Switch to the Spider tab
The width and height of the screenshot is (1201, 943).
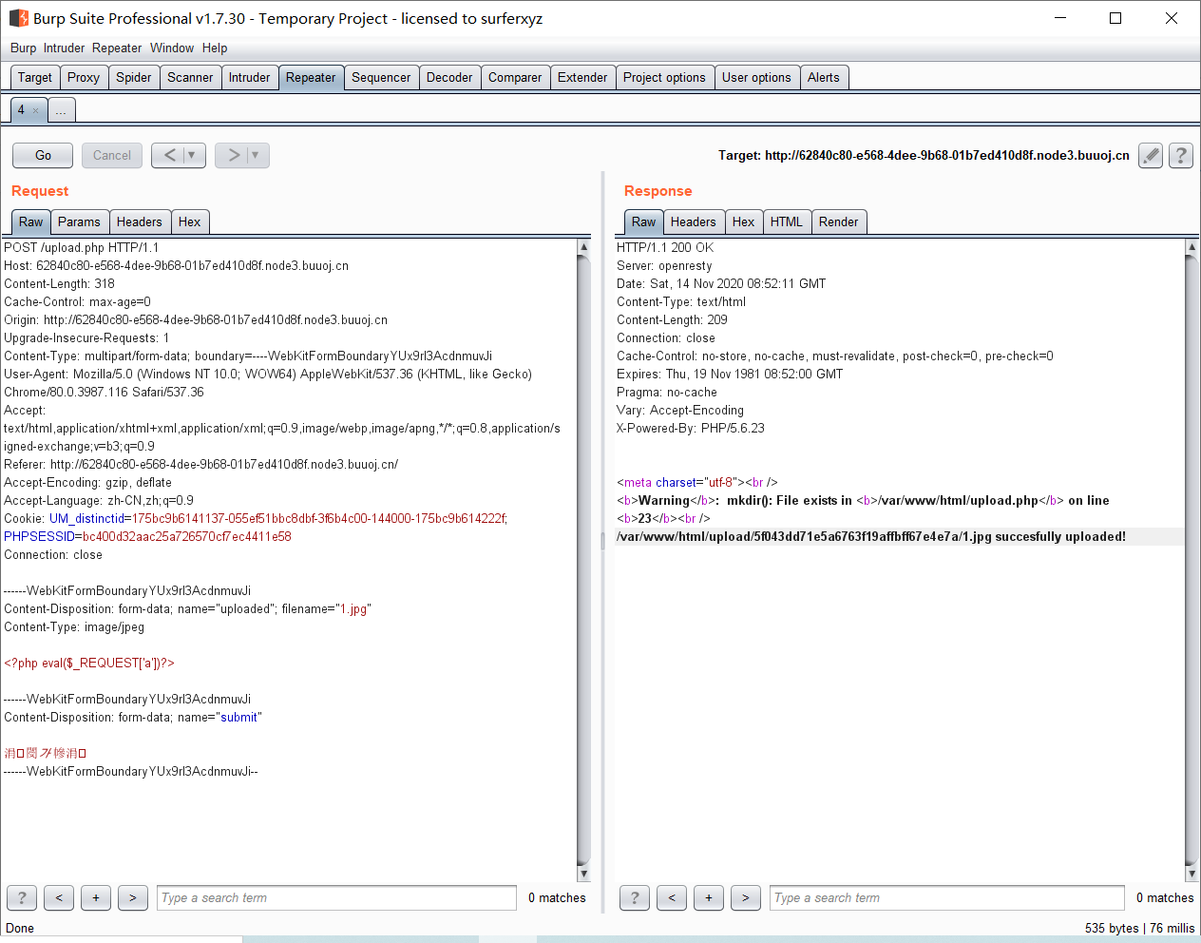click(x=134, y=78)
